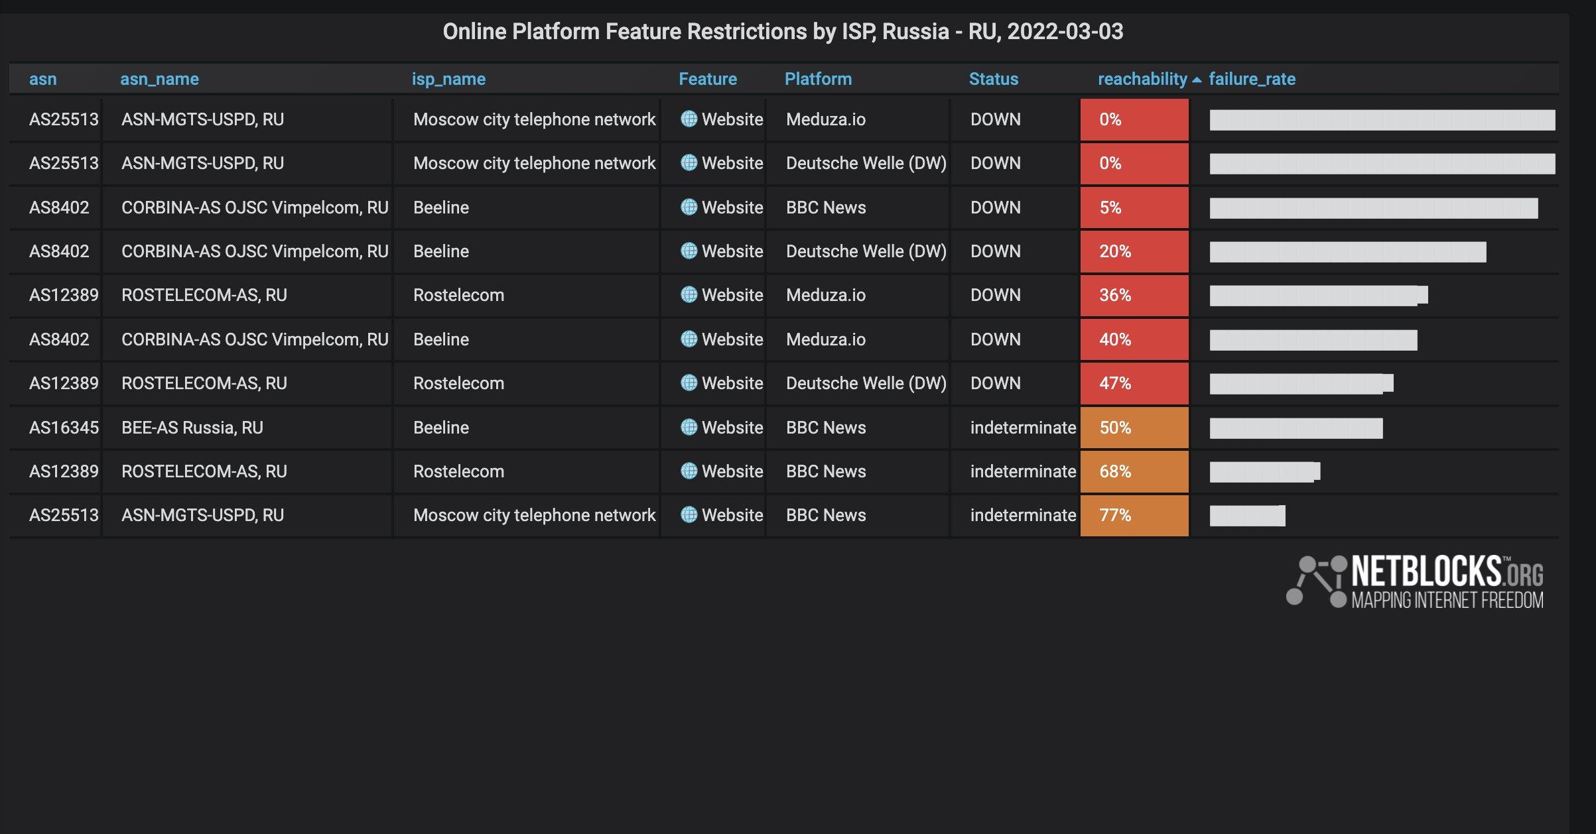Click the reachability sort arrow
The image size is (1596, 834).
coord(1197,80)
